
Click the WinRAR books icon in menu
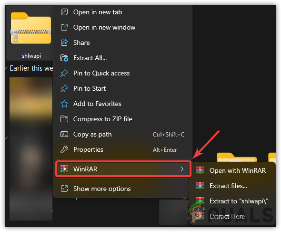[64, 169]
